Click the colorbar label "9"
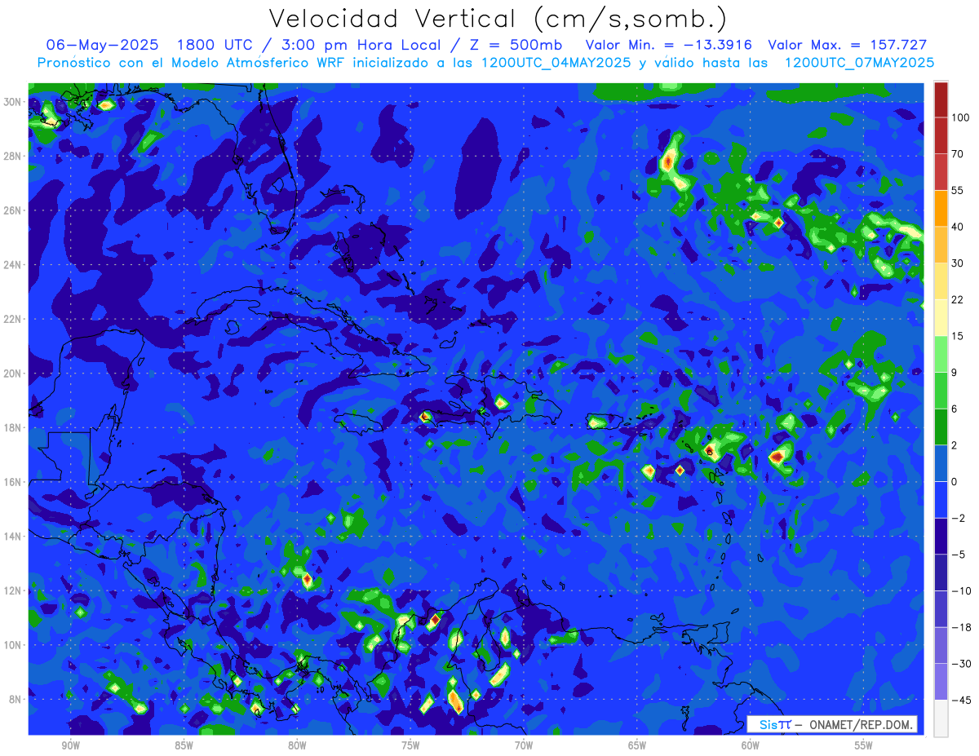This screenshot has width=979, height=756. tap(955, 373)
